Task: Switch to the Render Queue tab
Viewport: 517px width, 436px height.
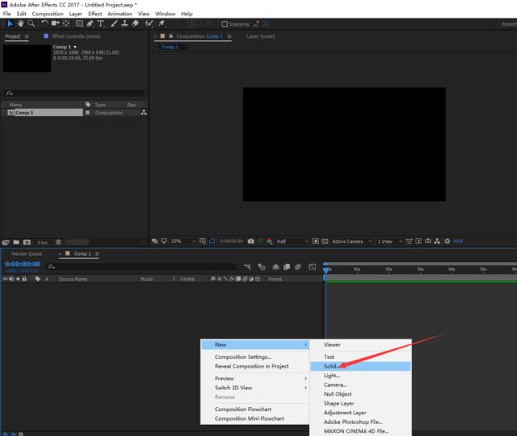Action: coord(27,253)
